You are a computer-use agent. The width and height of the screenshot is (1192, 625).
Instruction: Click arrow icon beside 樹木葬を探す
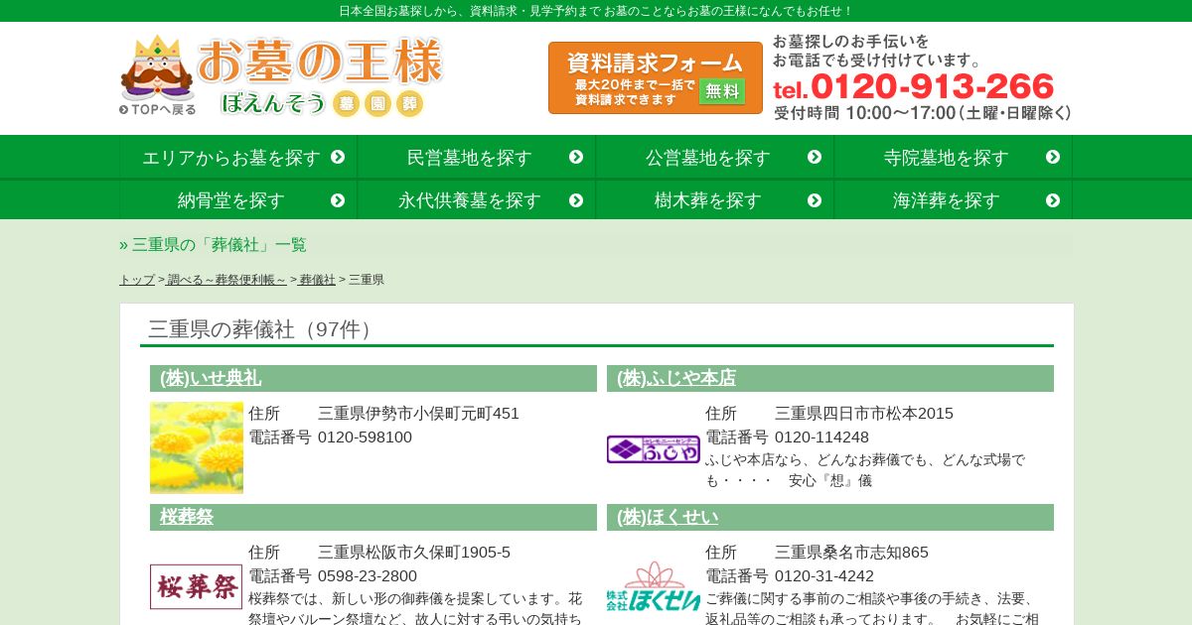(815, 200)
